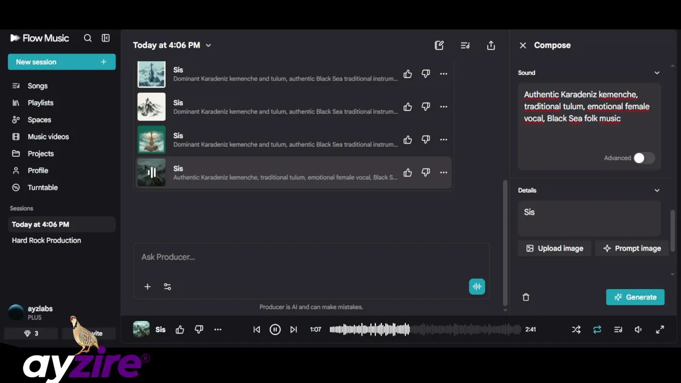Select the Today at 4:06 PM session in sidebar

tap(62, 224)
